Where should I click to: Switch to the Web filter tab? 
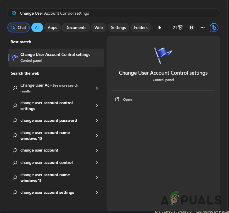pyautogui.click(x=99, y=28)
